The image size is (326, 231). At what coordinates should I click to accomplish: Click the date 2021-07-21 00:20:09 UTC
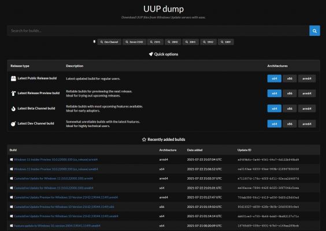pos(205,226)
